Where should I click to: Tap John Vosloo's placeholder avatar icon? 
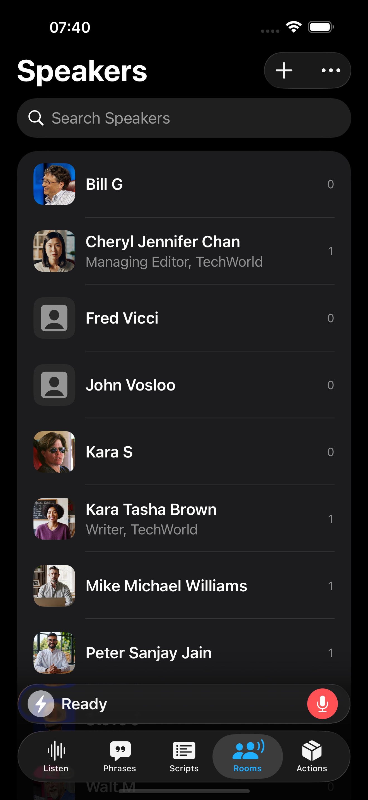54,385
